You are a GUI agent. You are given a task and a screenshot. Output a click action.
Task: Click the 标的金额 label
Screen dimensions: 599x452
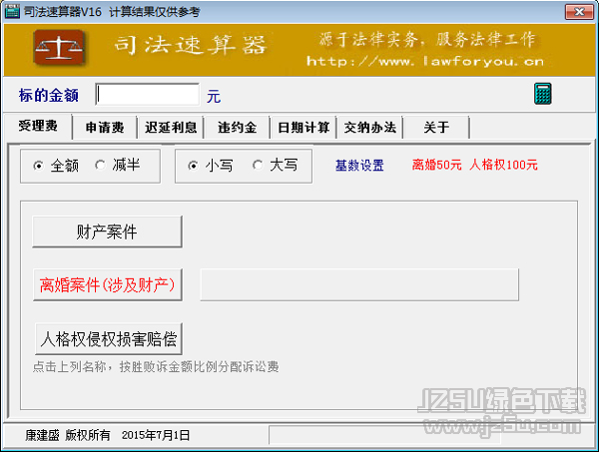click(49, 95)
